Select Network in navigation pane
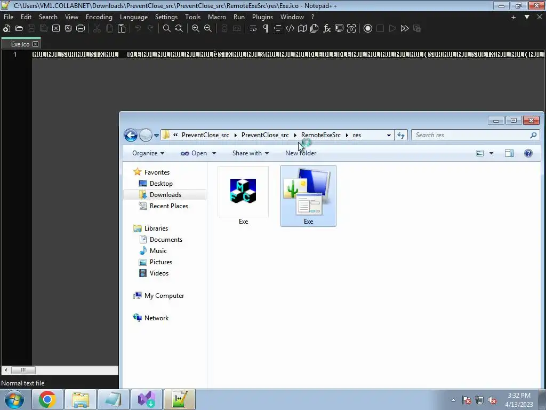This screenshot has width=546, height=410. pos(156,318)
